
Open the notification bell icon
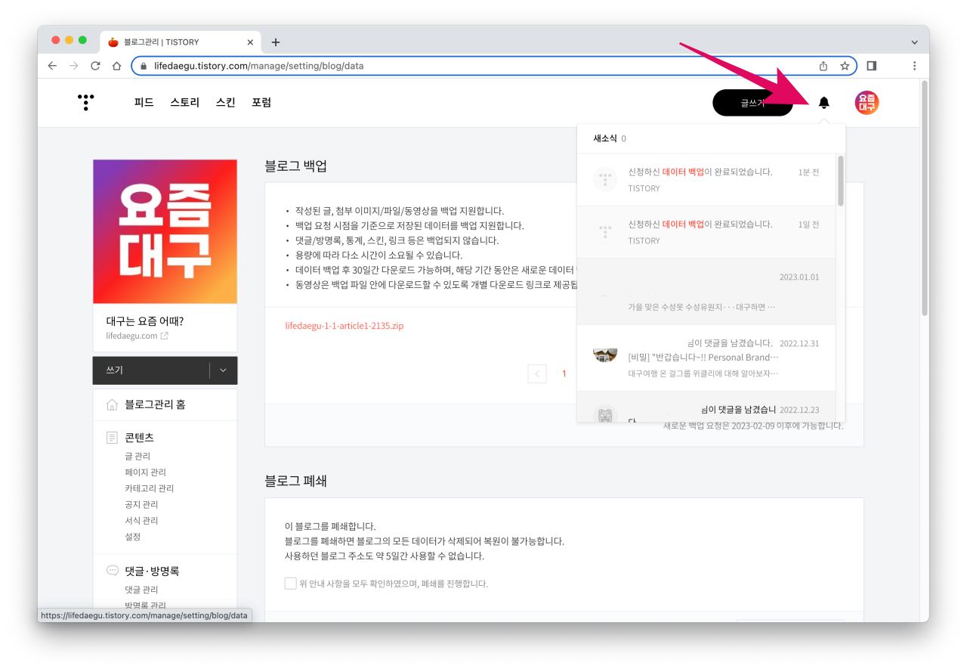point(823,102)
